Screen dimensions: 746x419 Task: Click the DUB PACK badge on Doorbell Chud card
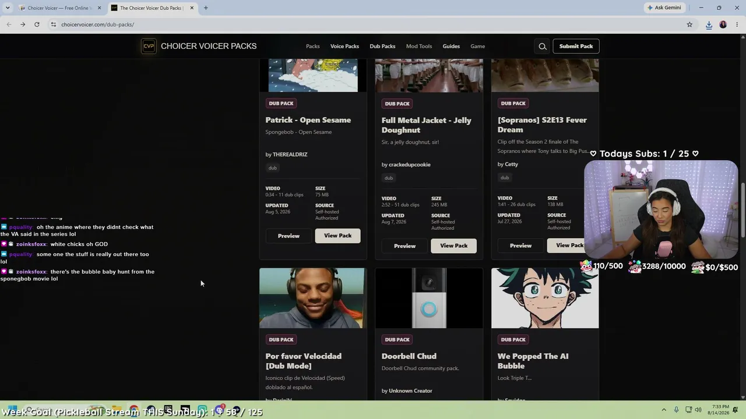pos(397,340)
